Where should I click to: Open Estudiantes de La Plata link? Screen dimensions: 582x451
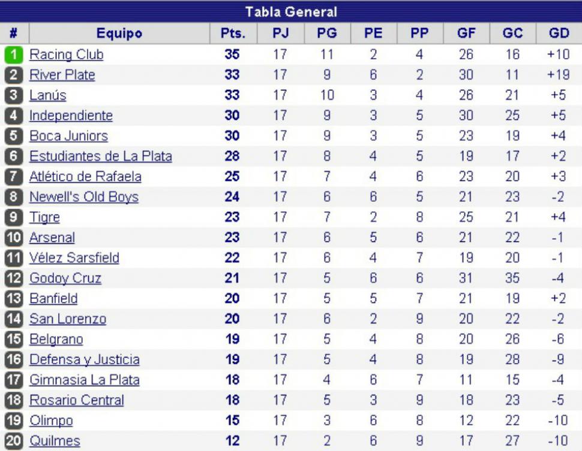(x=101, y=156)
